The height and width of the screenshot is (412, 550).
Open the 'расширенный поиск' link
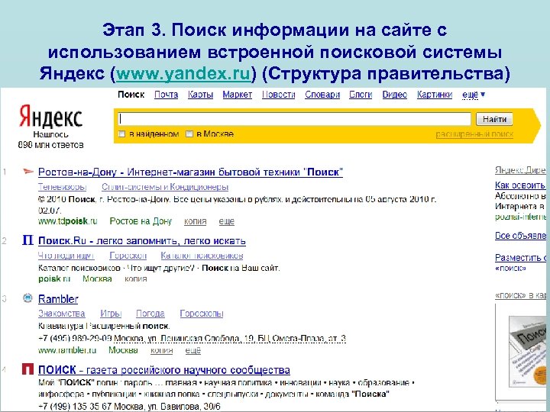pos(474,134)
